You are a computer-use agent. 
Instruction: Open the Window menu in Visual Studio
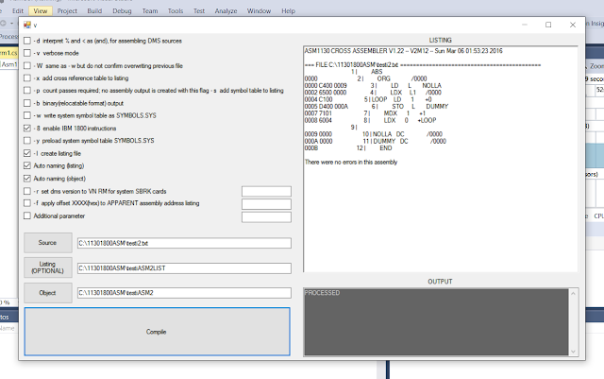pyautogui.click(x=259, y=10)
